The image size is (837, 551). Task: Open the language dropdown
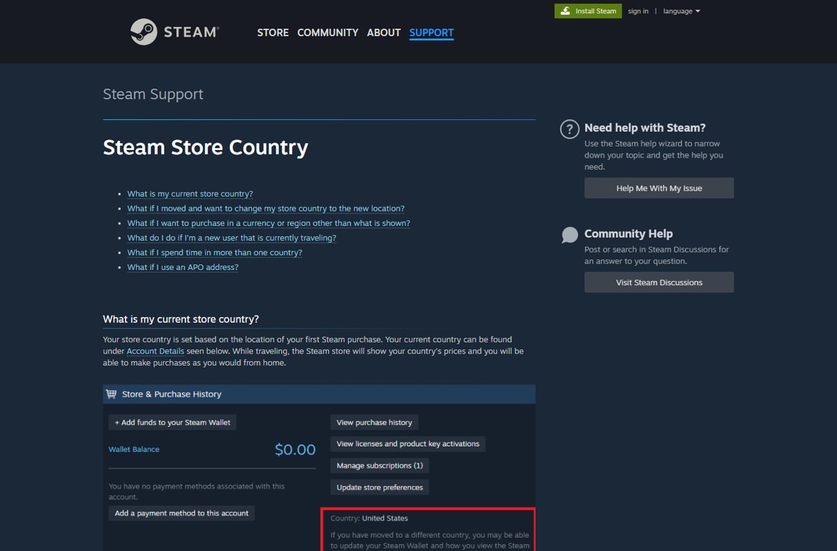tap(681, 11)
